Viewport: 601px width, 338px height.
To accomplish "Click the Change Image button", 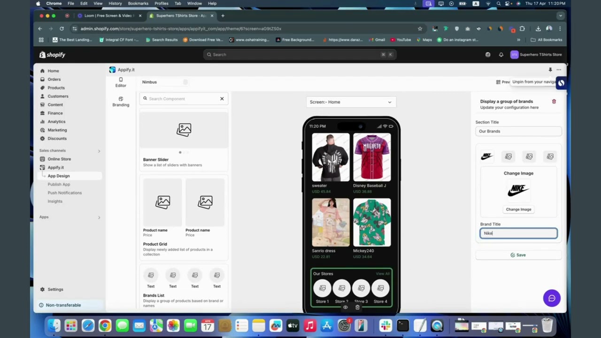I will [x=518, y=209].
